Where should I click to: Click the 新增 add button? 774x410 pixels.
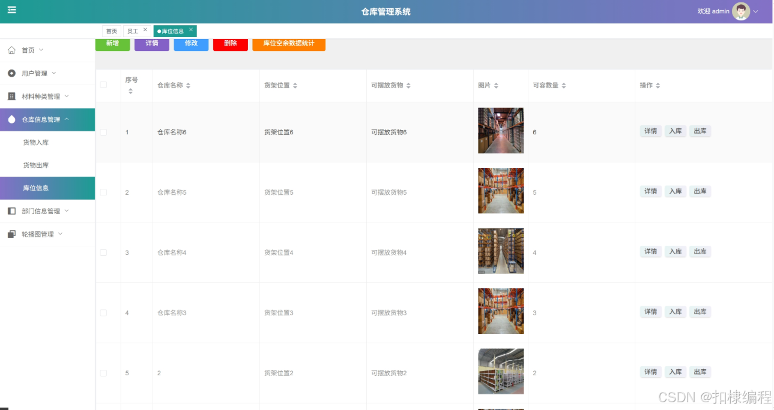coord(112,44)
